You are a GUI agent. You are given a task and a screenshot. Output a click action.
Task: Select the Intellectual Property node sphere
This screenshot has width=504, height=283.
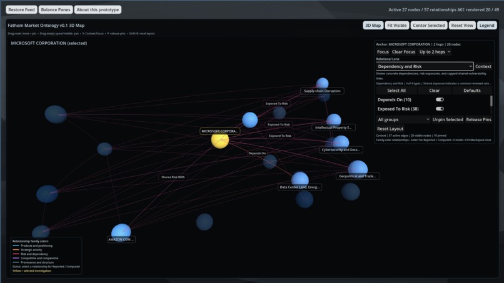click(334, 119)
